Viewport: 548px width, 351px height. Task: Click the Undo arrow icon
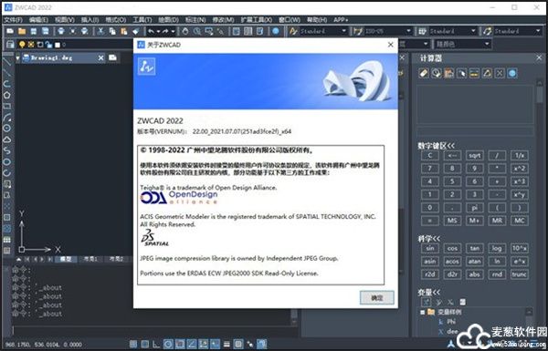tap(151, 31)
